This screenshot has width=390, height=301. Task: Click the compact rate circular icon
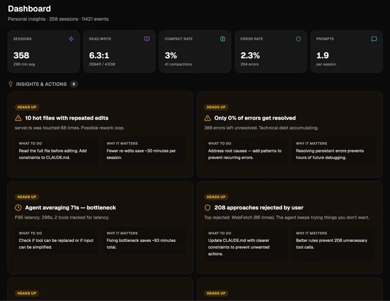tap(223, 39)
